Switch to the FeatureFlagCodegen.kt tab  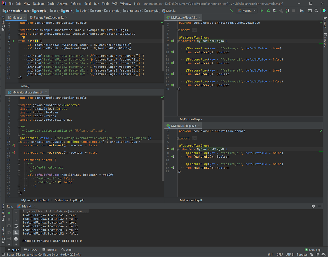47,17
